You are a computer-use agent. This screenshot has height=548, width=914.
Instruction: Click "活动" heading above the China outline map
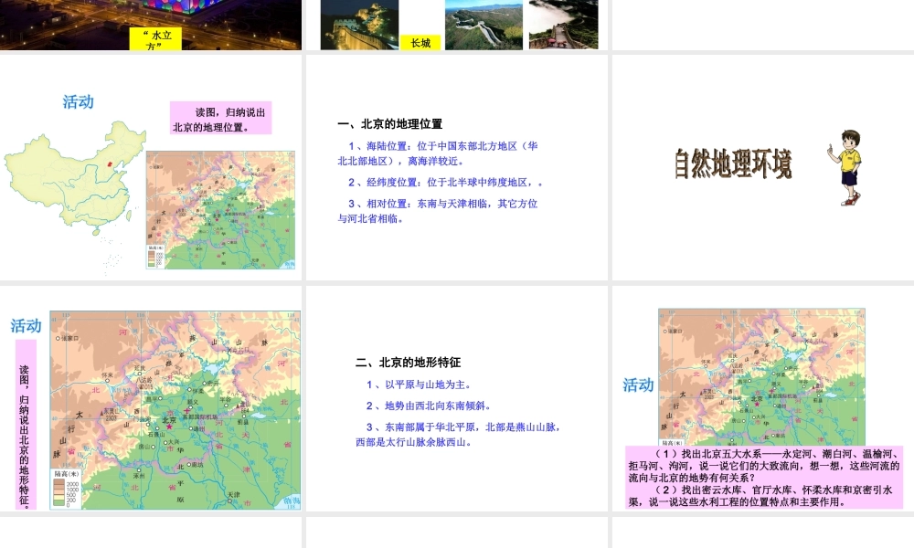(78, 102)
